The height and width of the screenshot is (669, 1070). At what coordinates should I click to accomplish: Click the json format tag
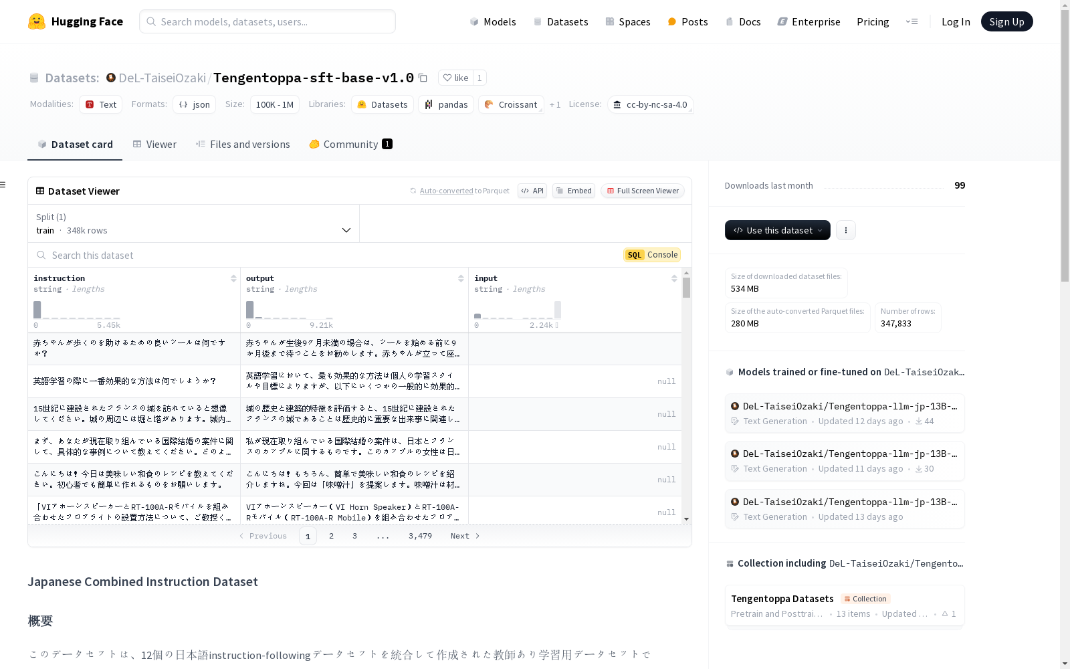tap(195, 104)
